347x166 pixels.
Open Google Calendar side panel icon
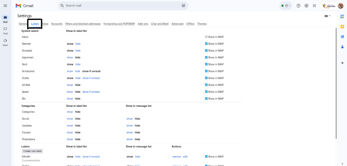click(x=342, y=16)
